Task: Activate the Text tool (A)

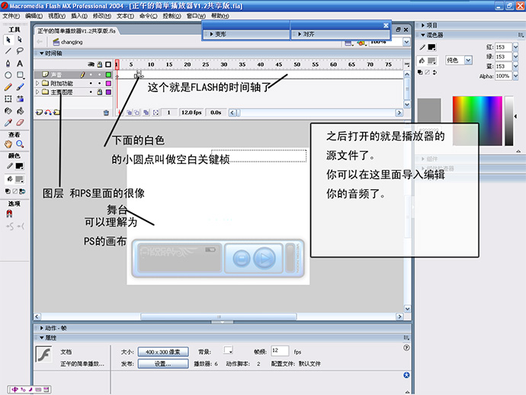Action: coord(20,63)
